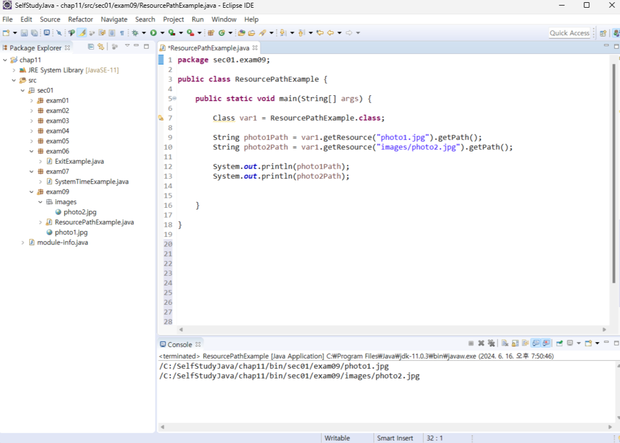Toggle Show Console When Standard Out Changes

536,343
